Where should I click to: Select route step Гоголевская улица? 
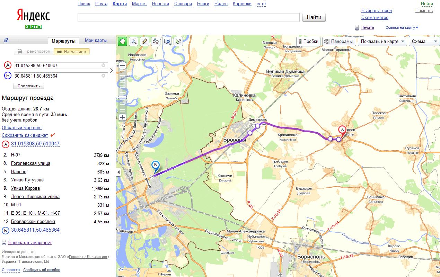tap(30, 163)
